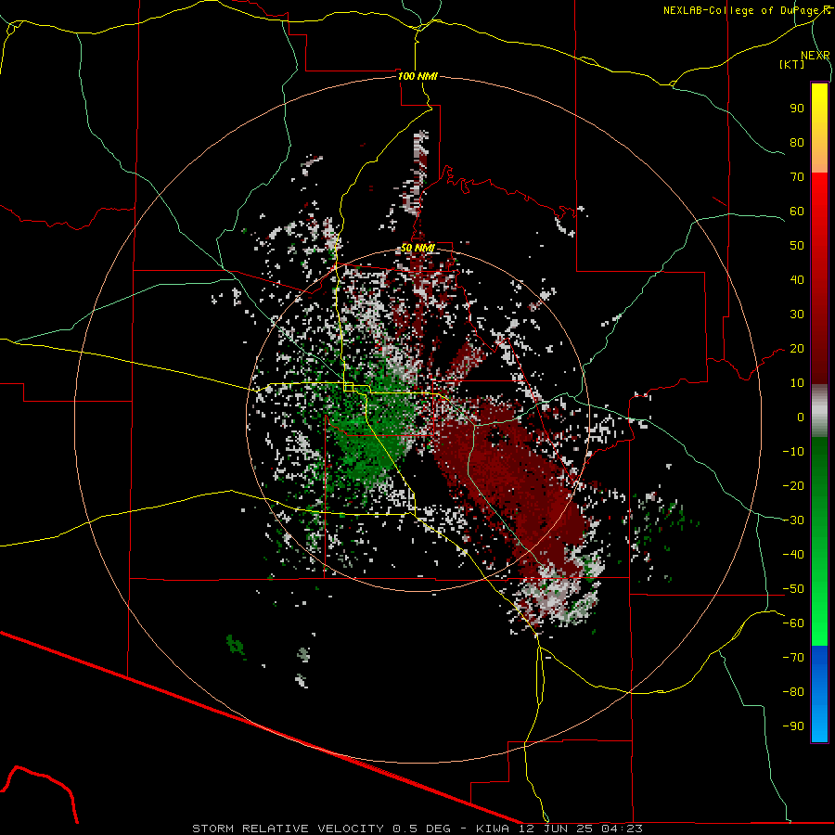Click the 0.5 DEG elevation text
The image size is (835, 835).
pyautogui.click(x=422, y=829)
